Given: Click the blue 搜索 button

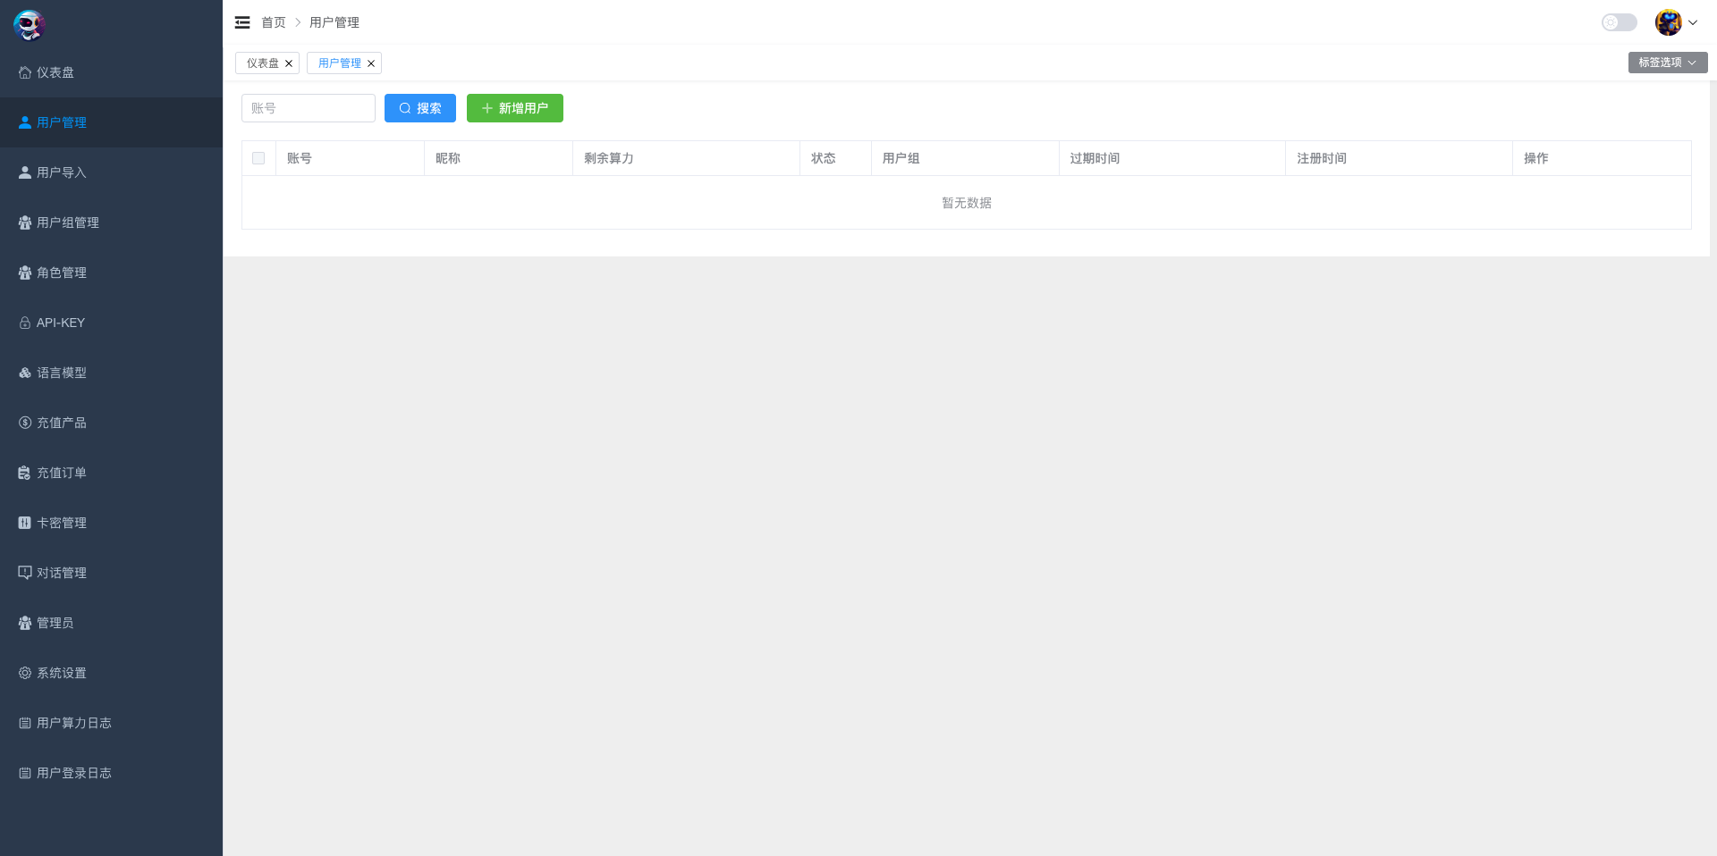Looking at the screenshot, I should tap(420, 108).
